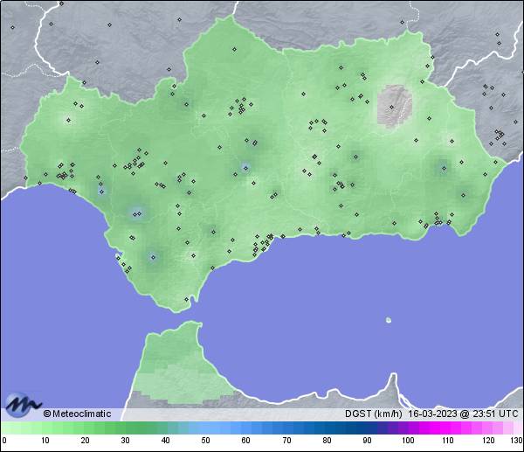The image size is (524, 452).
Task: Click the blue-haloed station marker in central Andalusia
Action: point(245,168)
